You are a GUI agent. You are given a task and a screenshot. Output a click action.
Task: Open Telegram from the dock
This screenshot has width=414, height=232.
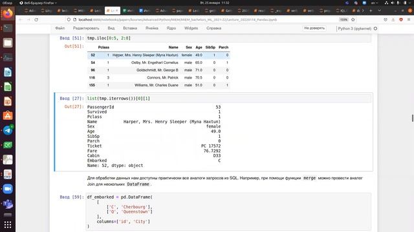tap(8, 130)
